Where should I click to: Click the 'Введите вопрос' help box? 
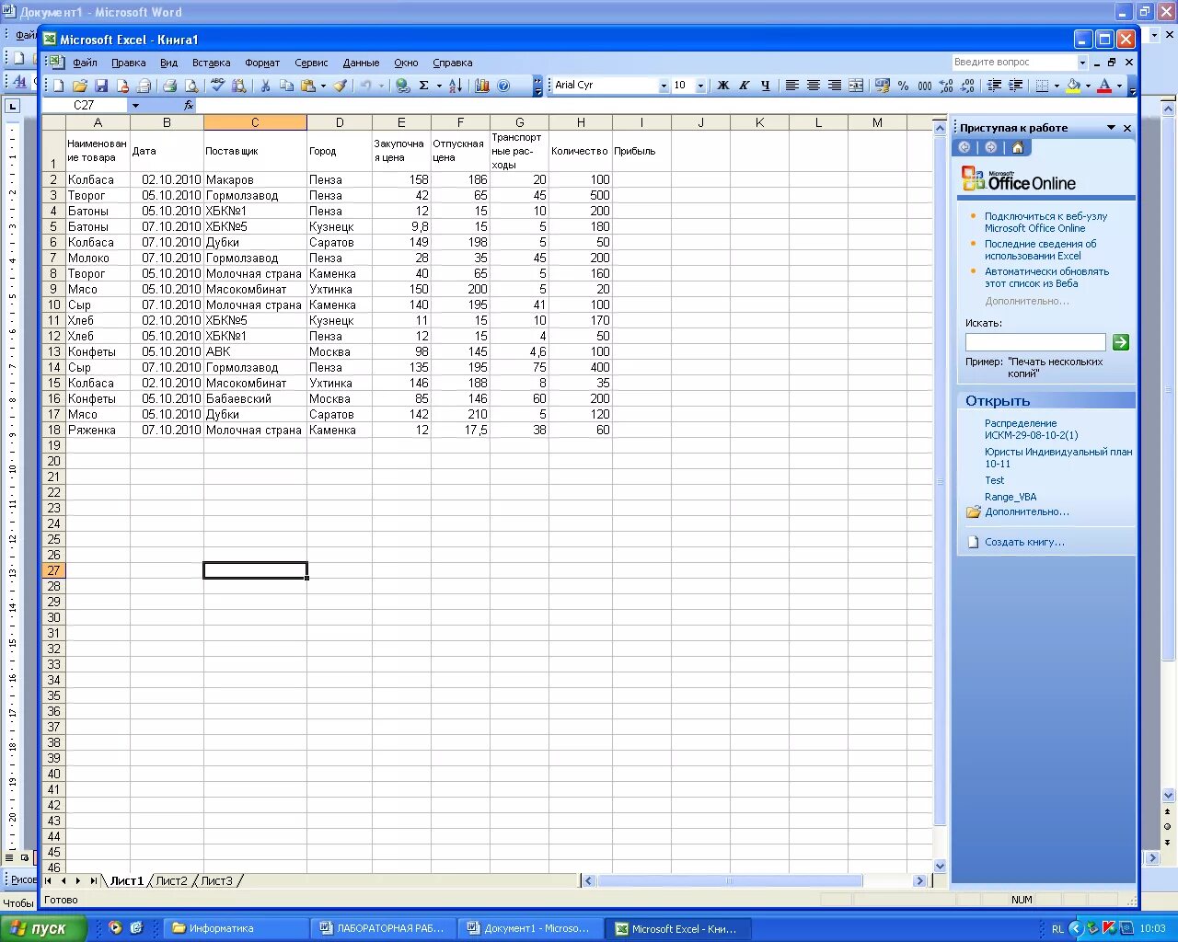pos(1014,63)
